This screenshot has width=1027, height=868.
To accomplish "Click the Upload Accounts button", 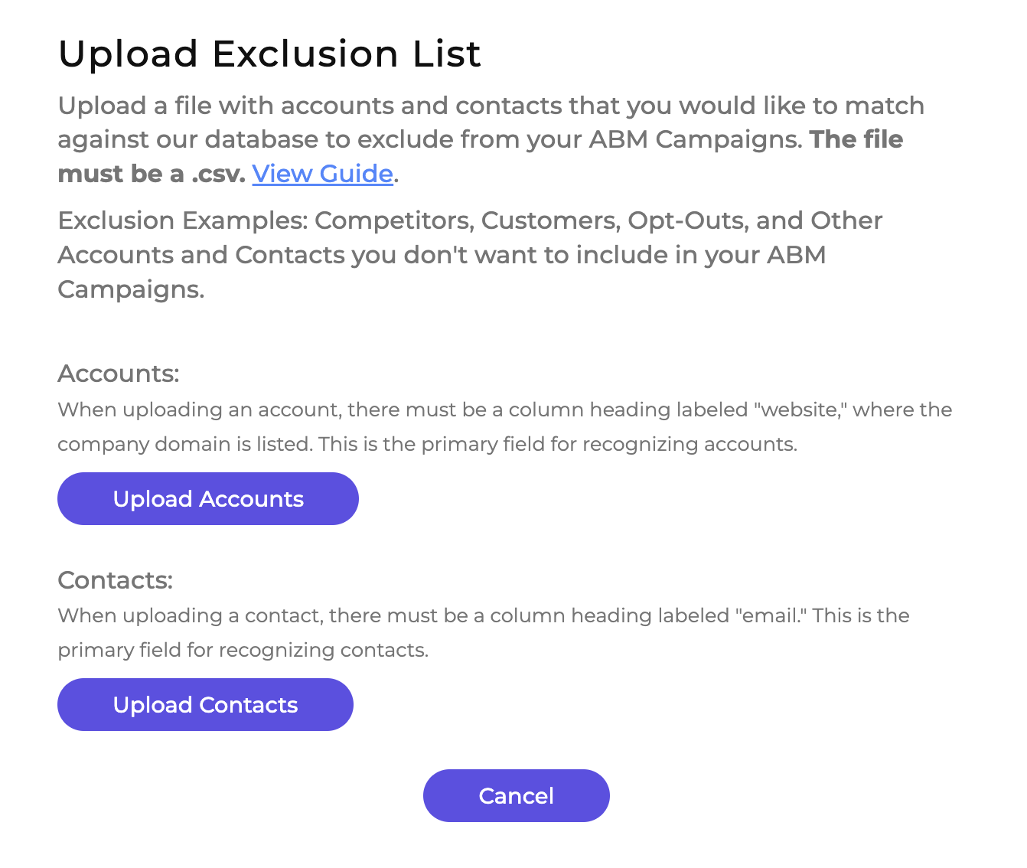I will (x=207, y=499).
